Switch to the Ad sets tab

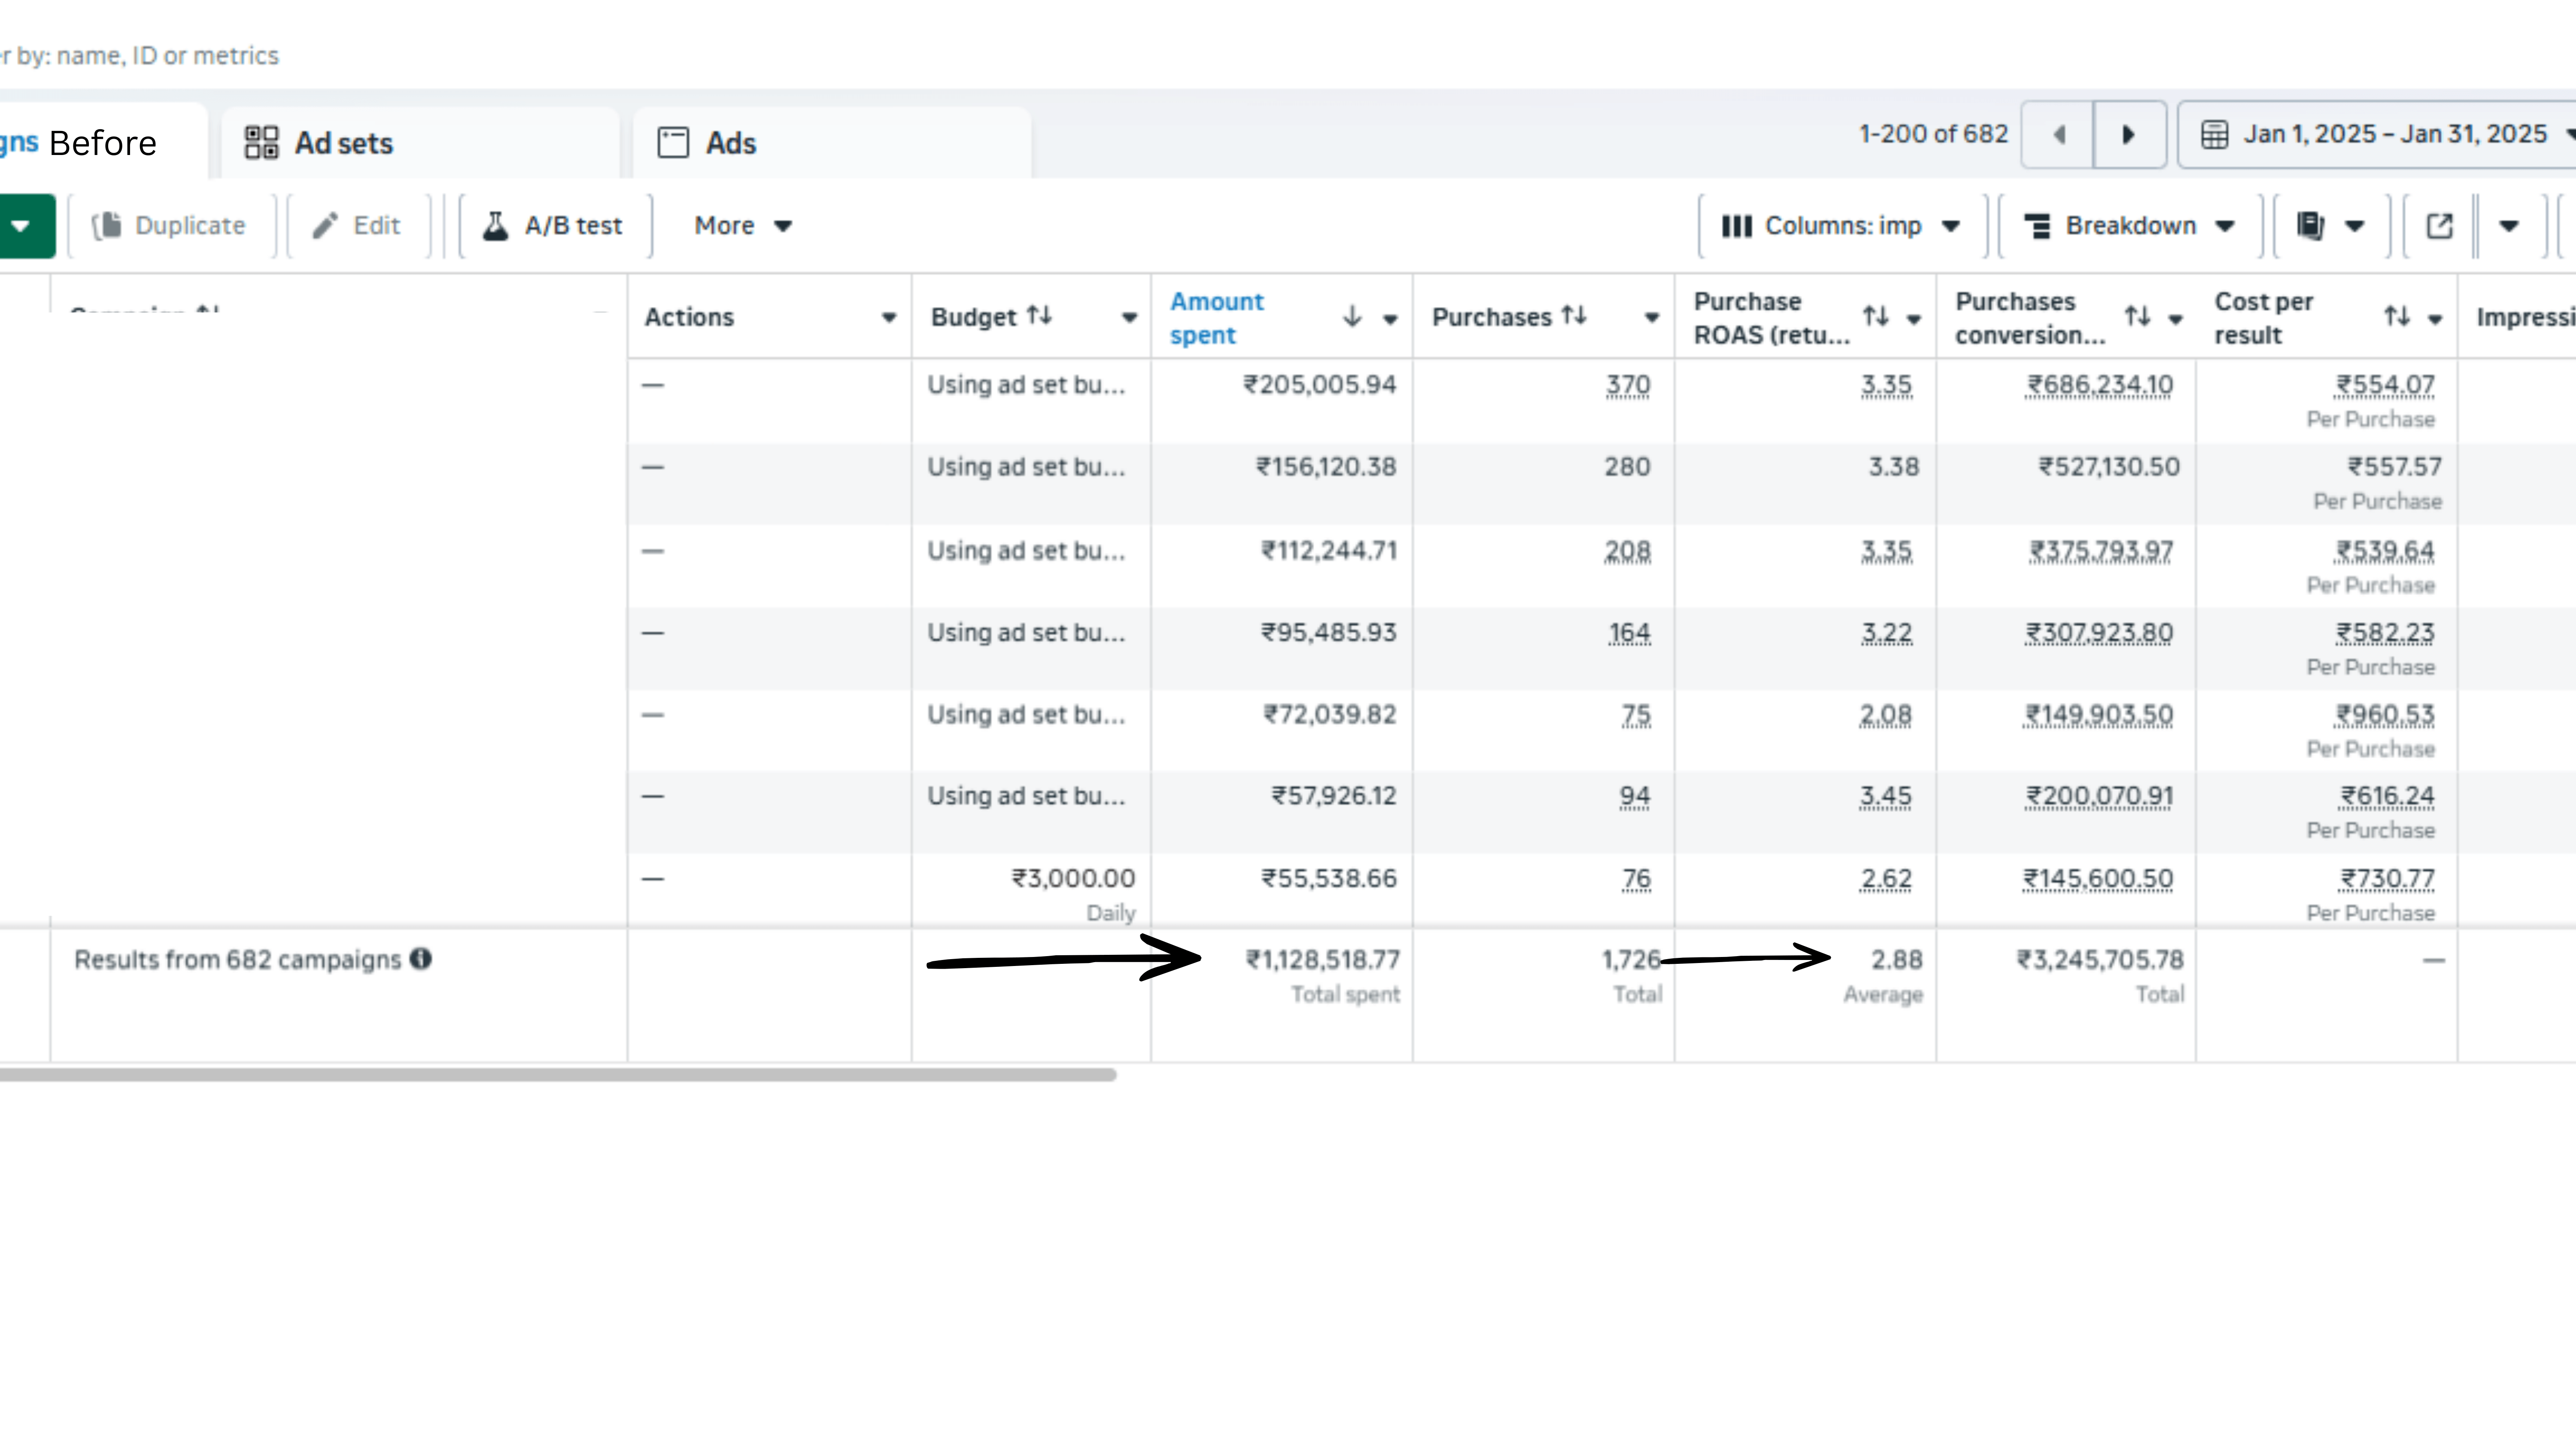tap(320, 143)
